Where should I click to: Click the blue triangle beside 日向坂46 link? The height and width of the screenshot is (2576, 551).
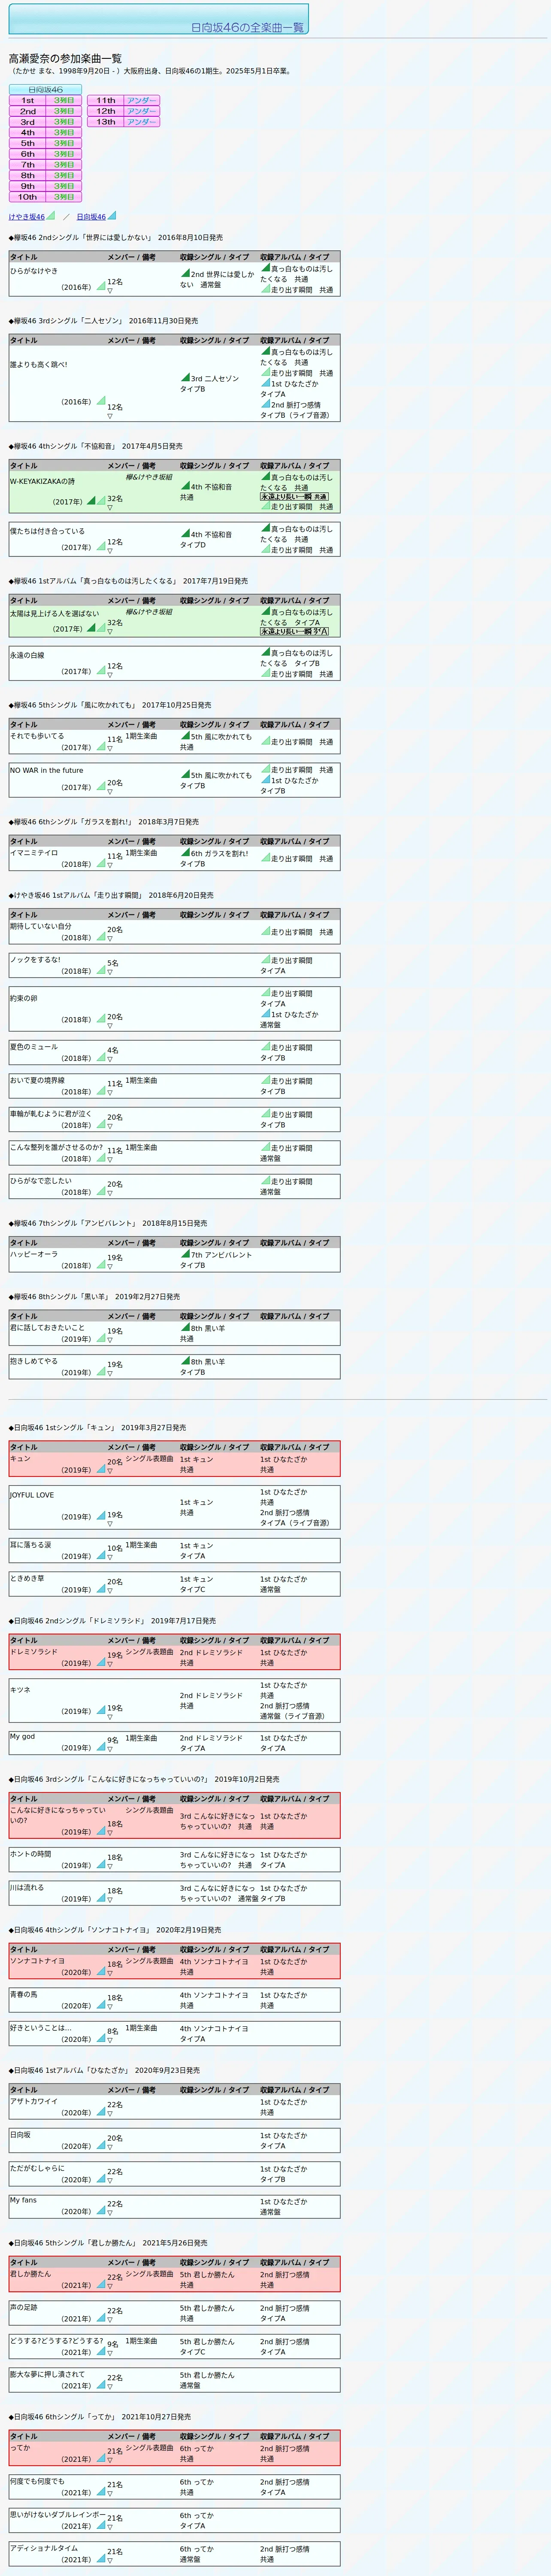pos(111,215)
